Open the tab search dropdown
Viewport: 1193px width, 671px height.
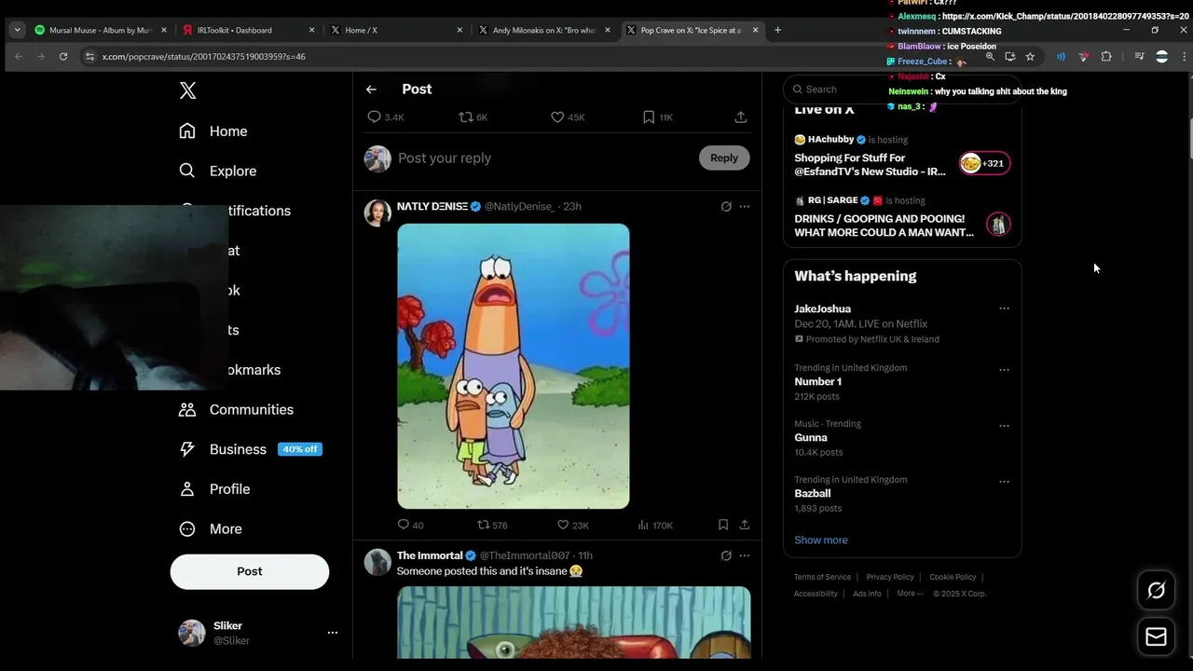[17, 30]
